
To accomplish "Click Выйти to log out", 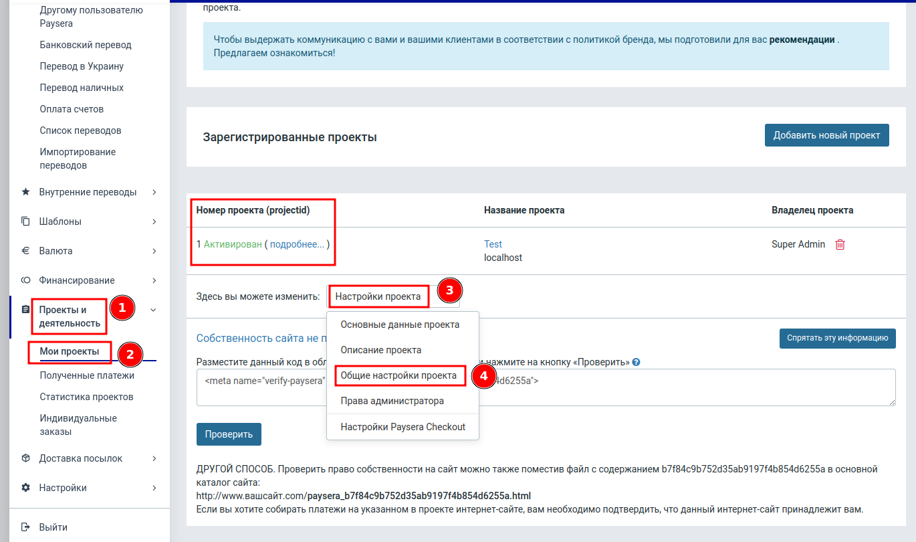I will click(x=53, y=527).
